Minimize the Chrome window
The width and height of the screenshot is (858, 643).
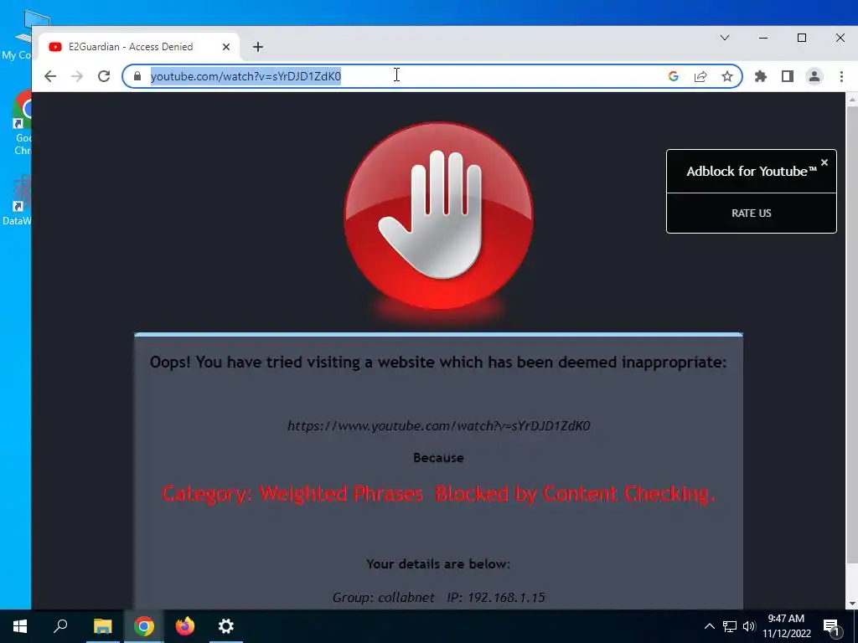[x=763, y=38]
